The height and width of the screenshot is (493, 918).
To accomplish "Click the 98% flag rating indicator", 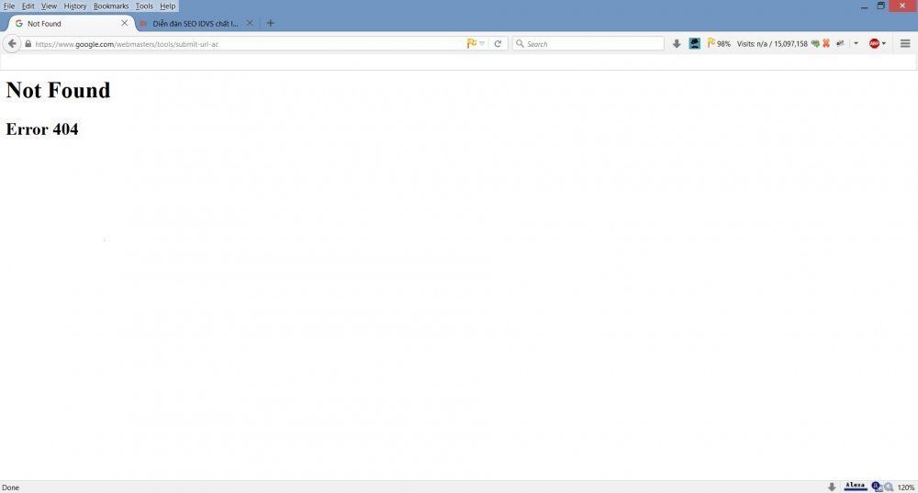I will (719, 44).
